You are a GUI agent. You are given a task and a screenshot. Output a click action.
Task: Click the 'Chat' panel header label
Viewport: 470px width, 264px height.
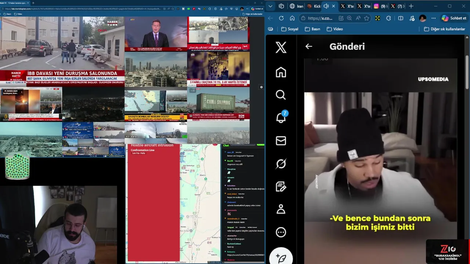coord(226,146)
